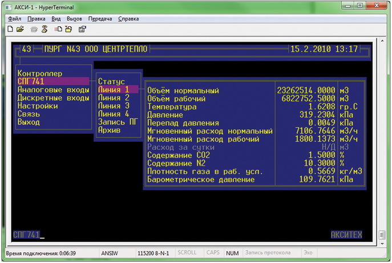Select Архив in the submenu
Screen dimensions: 392x263
pos(109,130)
